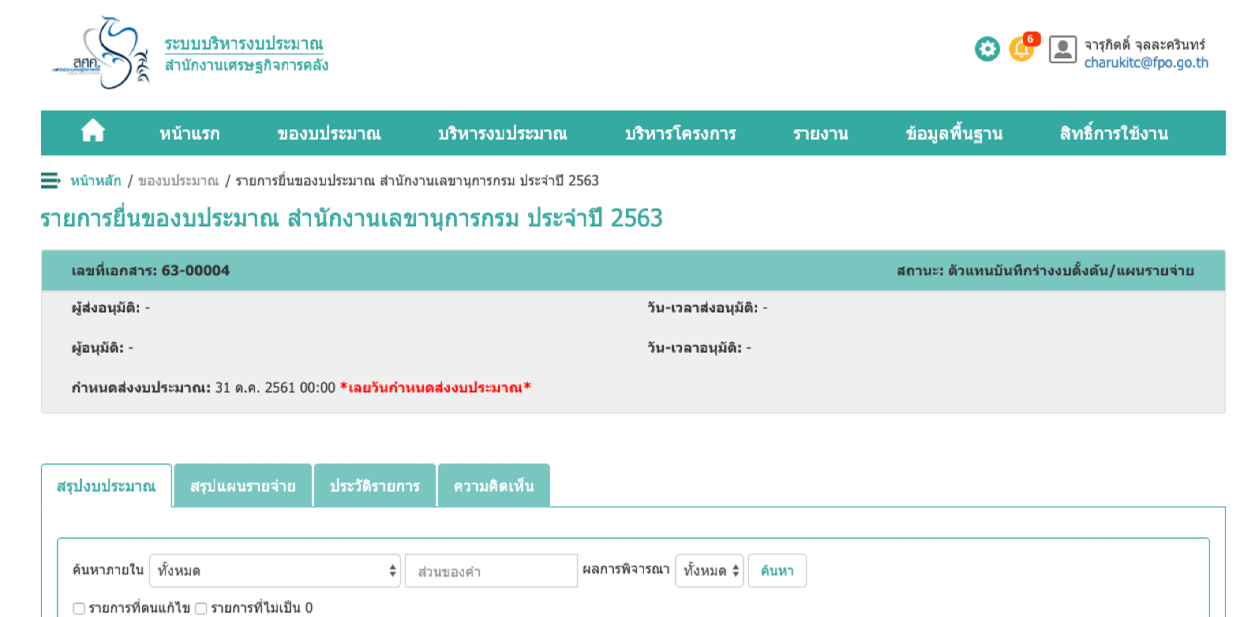This screenshot has width=1255, height=617.
Task: Open the ของบประมาณ navigation menu
Action: (329, 133)
